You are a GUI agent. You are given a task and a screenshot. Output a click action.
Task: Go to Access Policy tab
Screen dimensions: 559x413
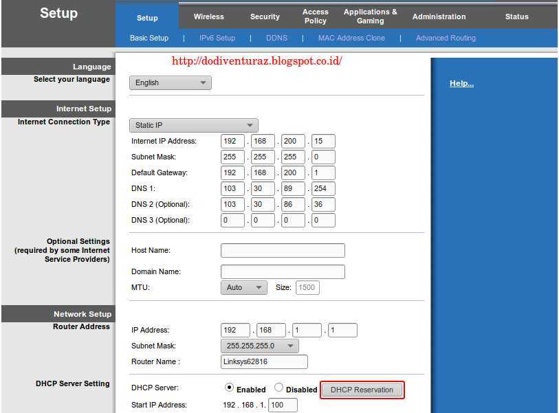[x=315, y=16]
